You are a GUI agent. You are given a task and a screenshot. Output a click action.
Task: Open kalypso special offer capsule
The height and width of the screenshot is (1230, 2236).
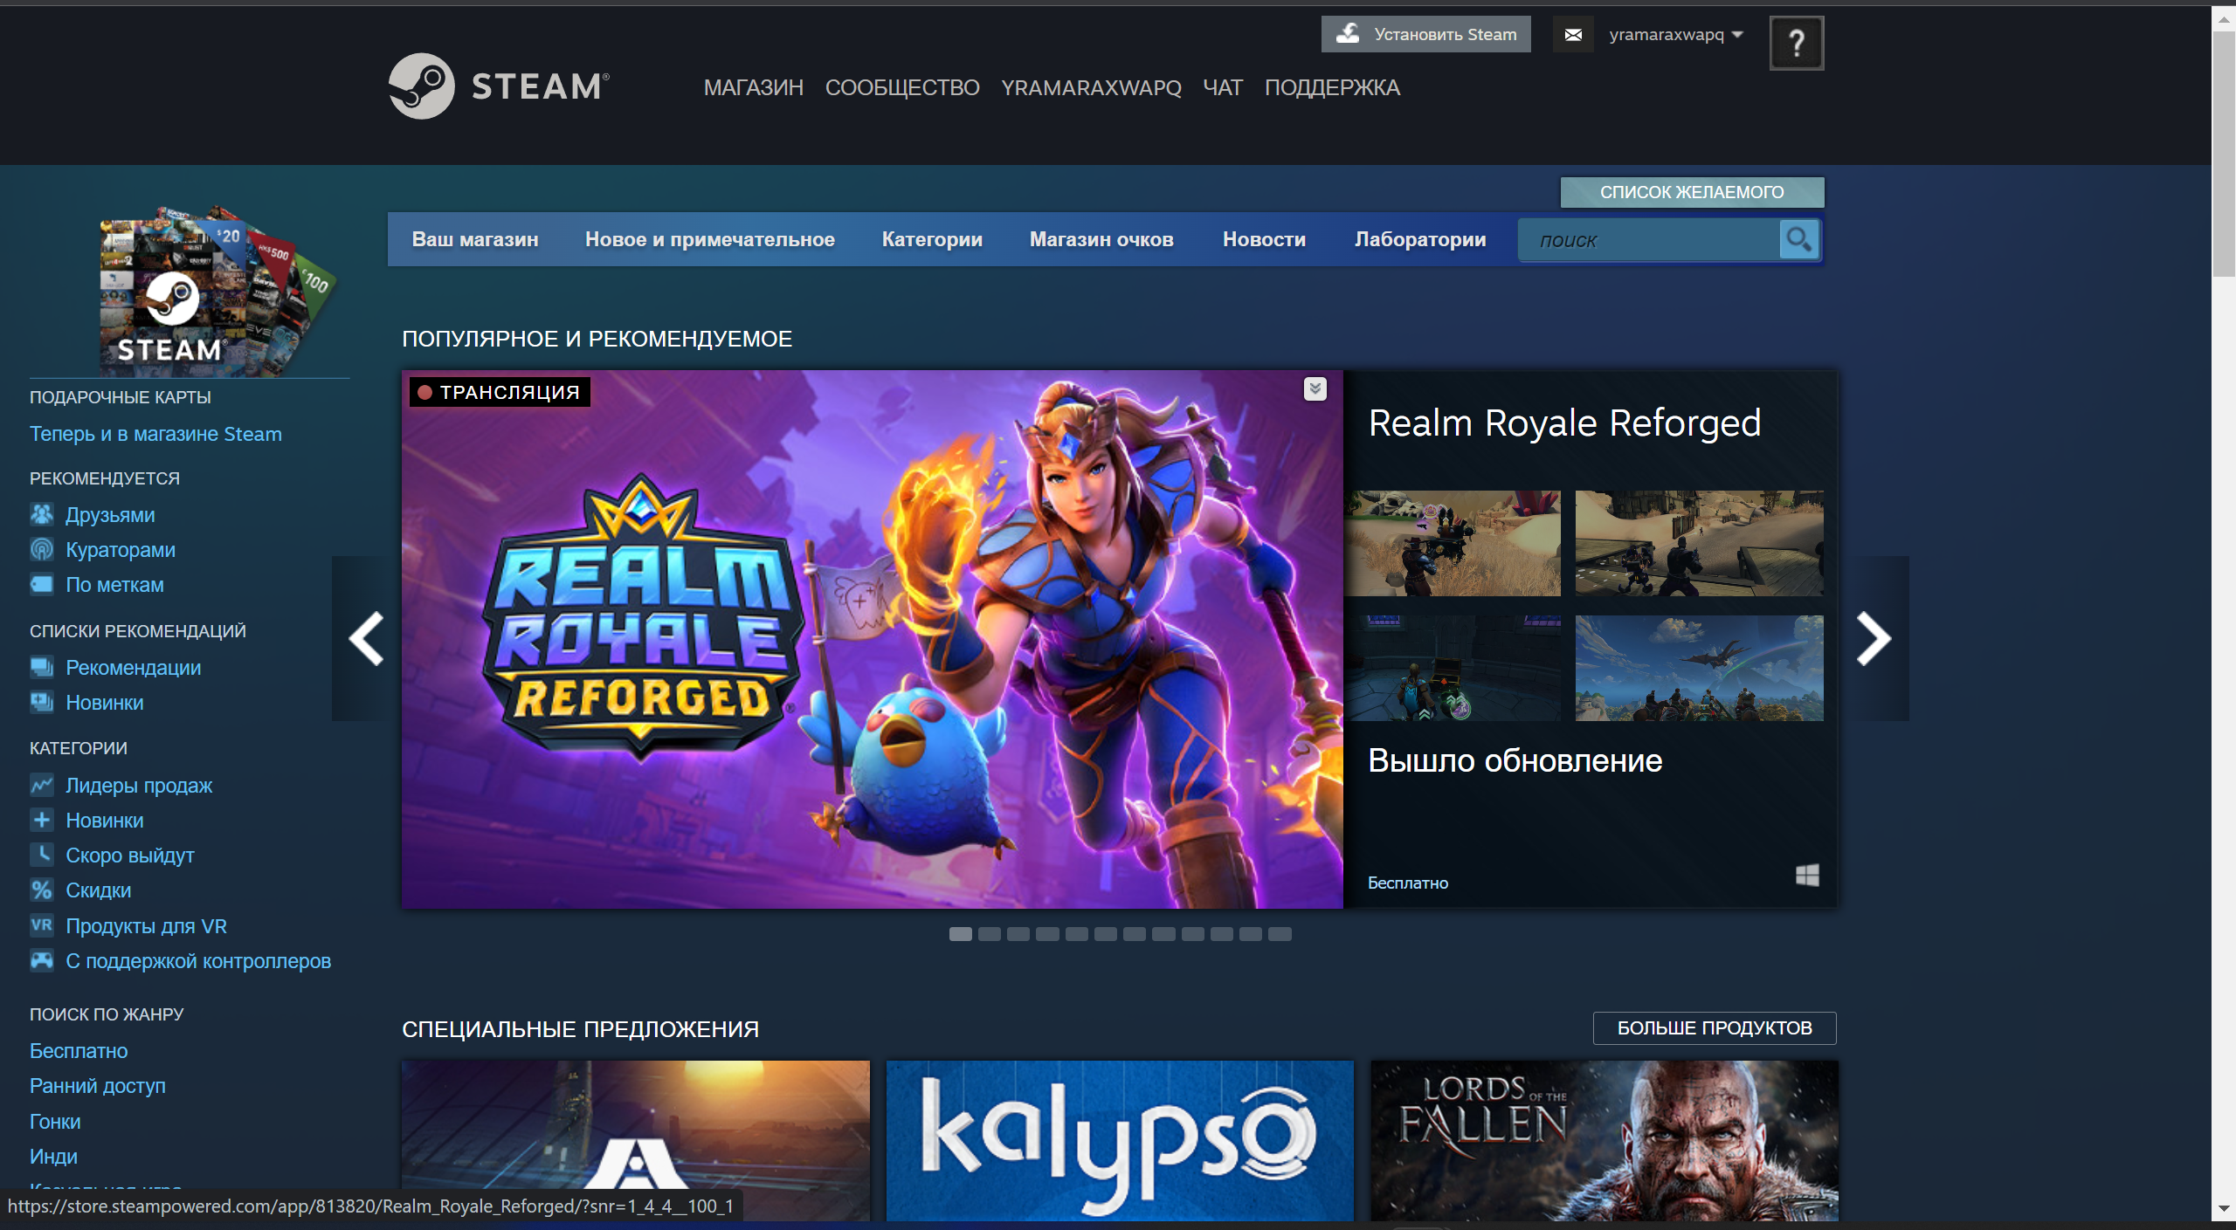pos(1120,1140)
